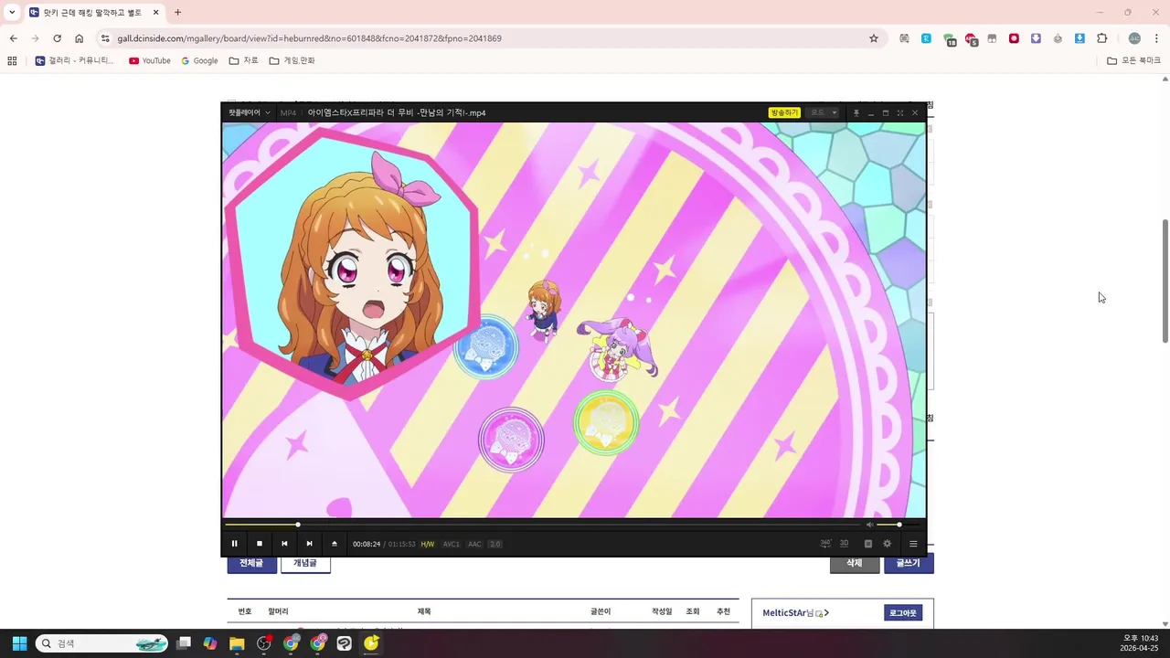Click the 로그아웃 logout button

click(903, 612)
